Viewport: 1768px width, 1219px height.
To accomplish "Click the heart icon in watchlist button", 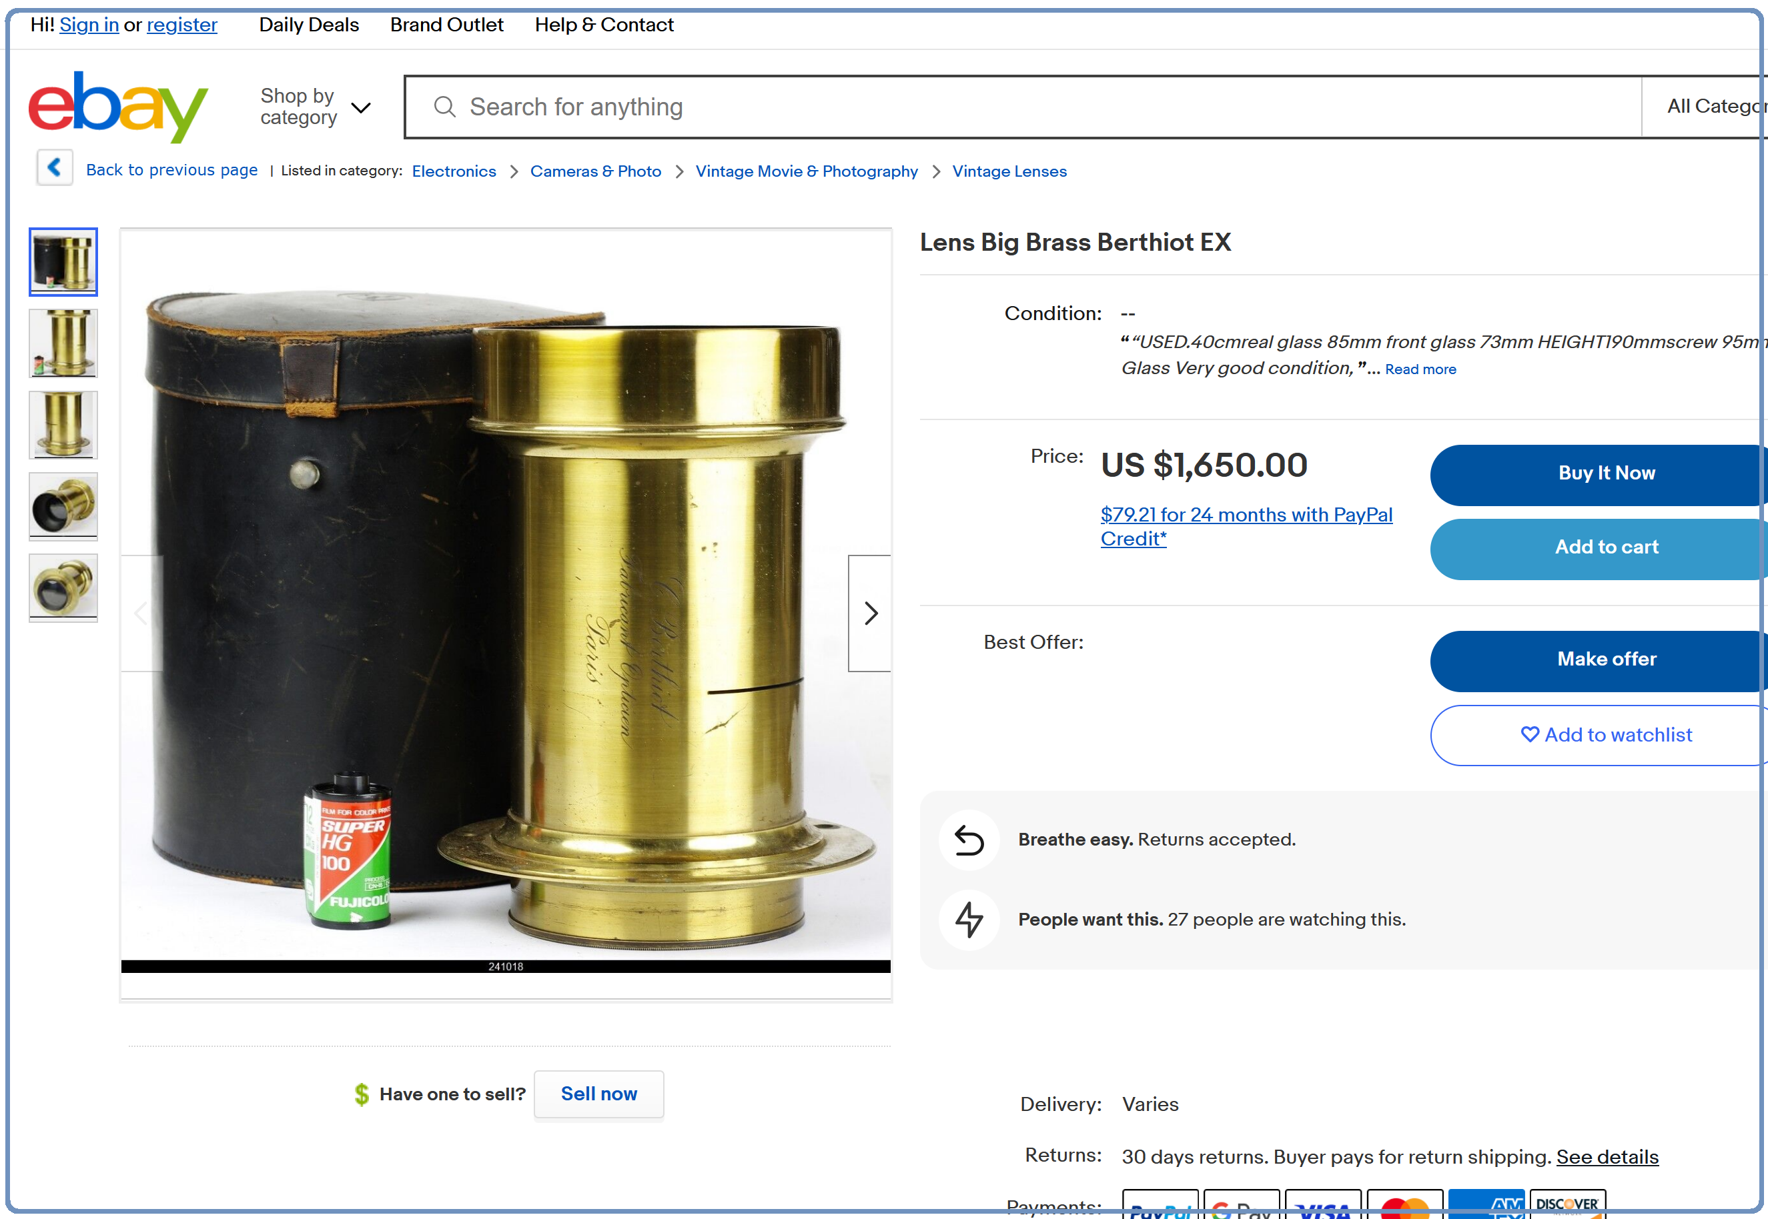I will pos(1530,735).
